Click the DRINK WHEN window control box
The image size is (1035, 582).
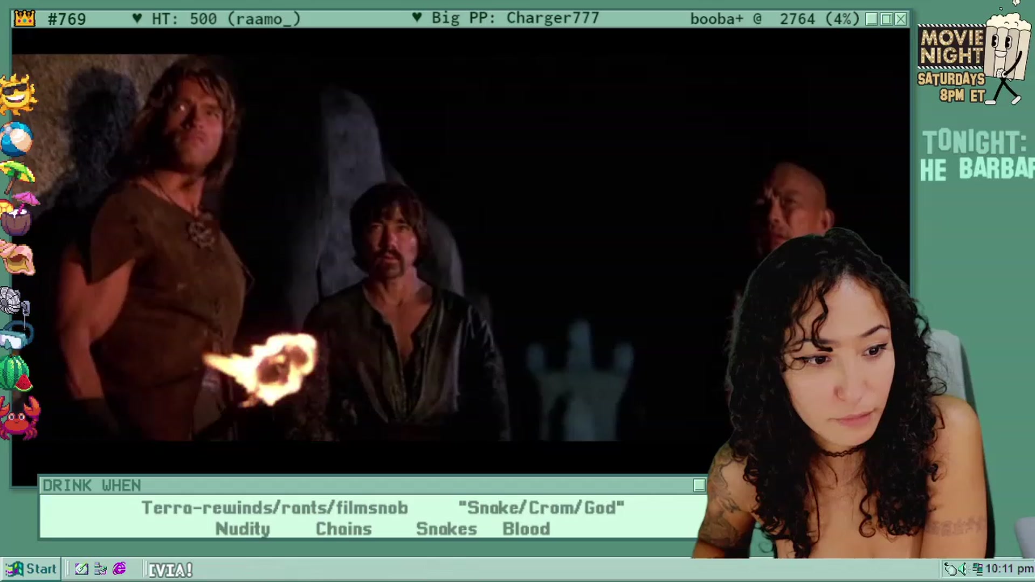coord(699,486)
